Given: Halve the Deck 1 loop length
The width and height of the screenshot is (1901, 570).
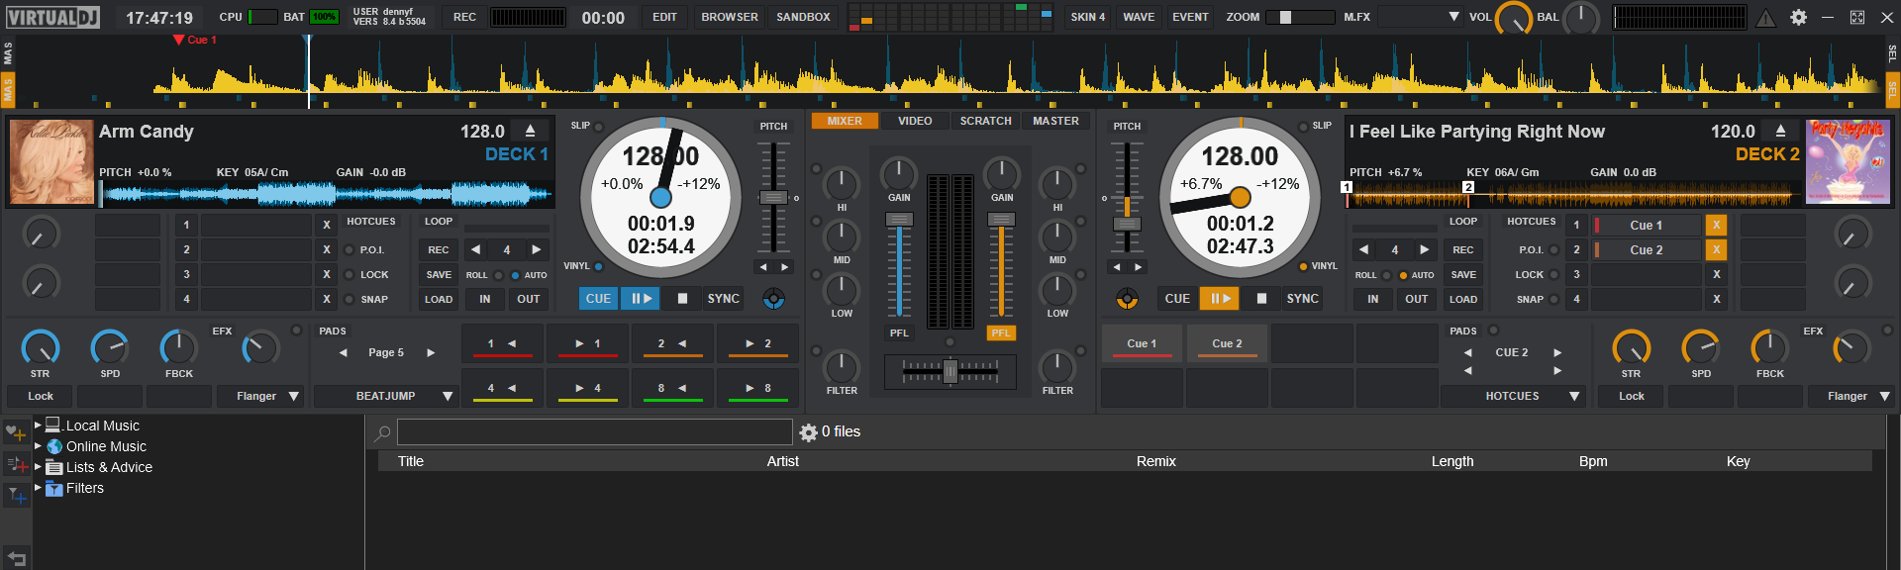Looking at the screenshot, I should point(475,249).
